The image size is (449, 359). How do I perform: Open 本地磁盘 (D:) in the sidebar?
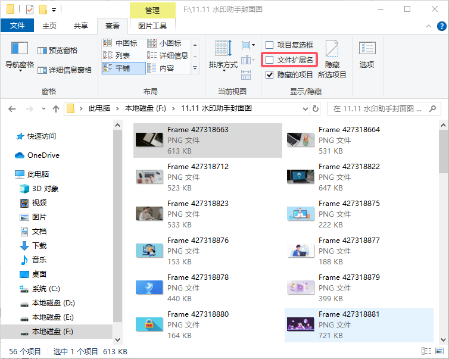click(48, 303)
